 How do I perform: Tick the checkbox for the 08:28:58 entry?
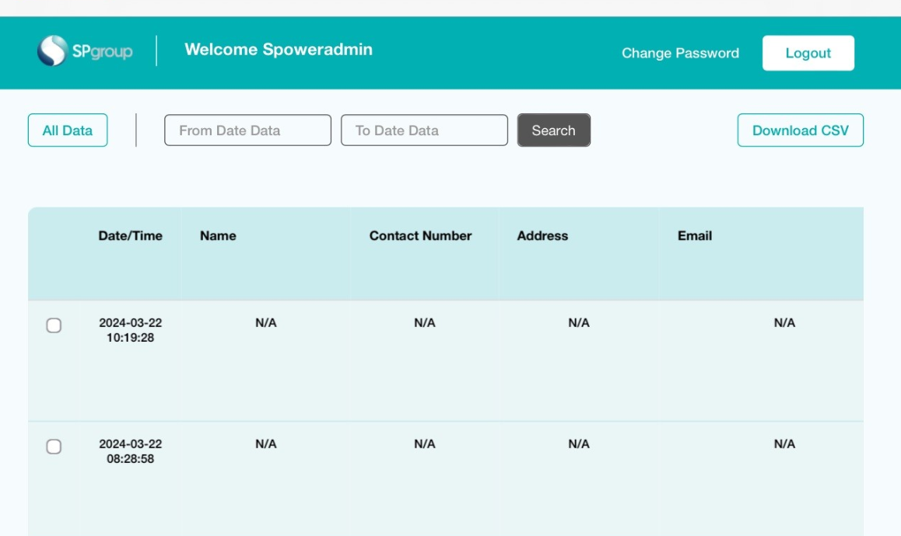pos(54,447)
